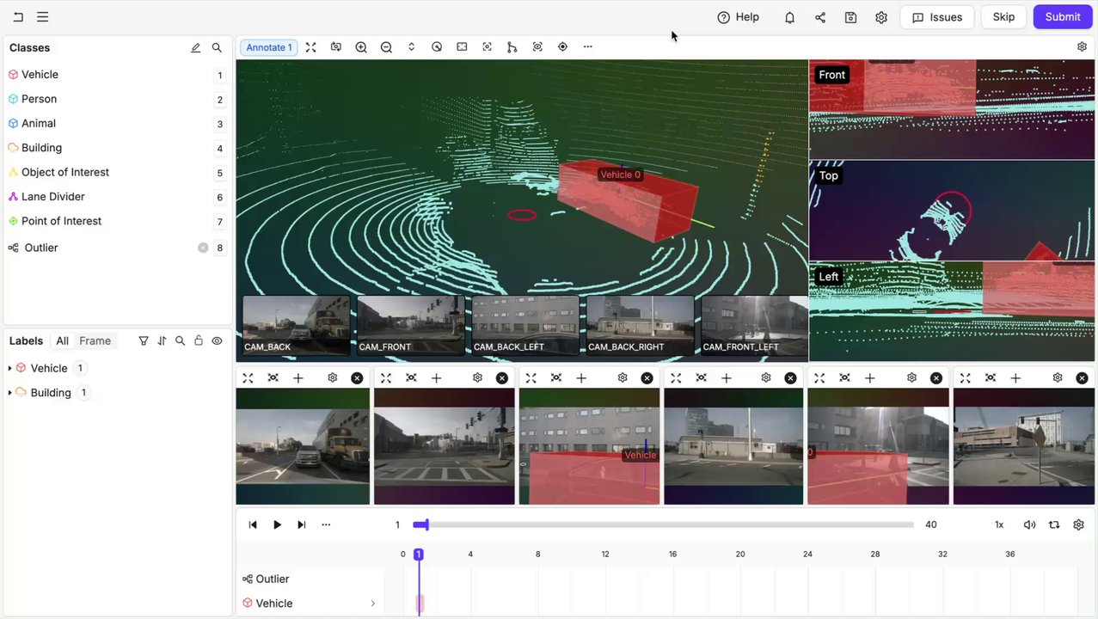Image resolution: width=1098 pixels, height=619 pixels.
Task: Click the share icon in header
Action: click(820, 17)
